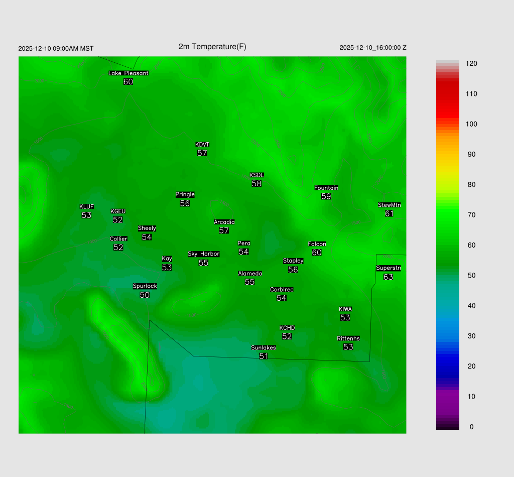This screenshot has width=514, height=477.
Task: Click the Arcadia station label
Action: tap(224, 222)
